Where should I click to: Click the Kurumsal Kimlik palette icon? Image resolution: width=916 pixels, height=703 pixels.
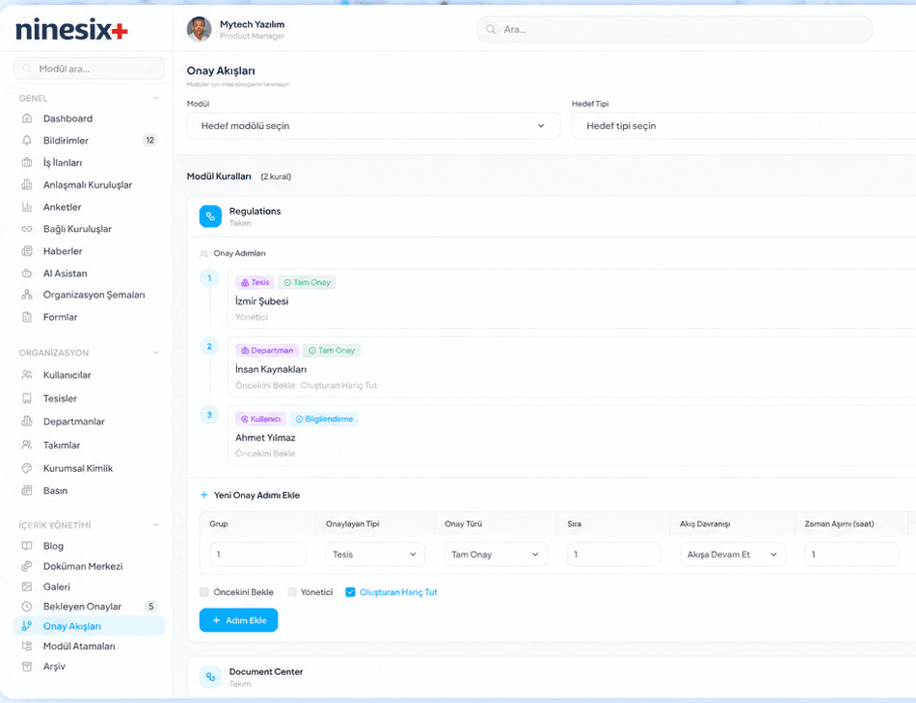click(27, 468)
